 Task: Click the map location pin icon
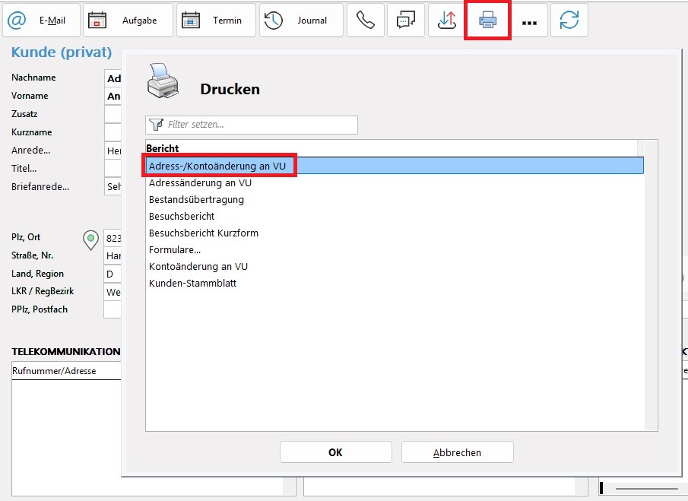91,239
